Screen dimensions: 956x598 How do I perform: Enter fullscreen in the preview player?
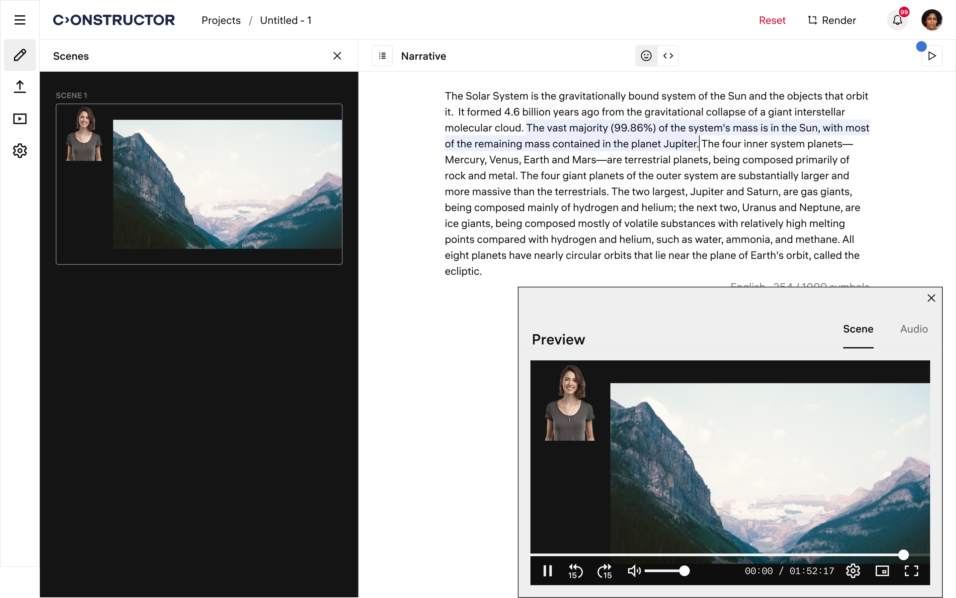click(x=911, y=571)
